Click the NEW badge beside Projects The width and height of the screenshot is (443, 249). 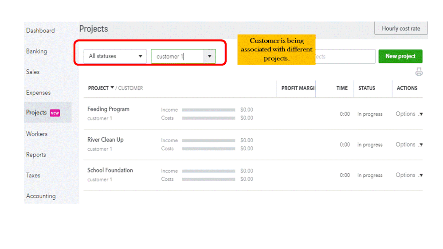[55, 113]
